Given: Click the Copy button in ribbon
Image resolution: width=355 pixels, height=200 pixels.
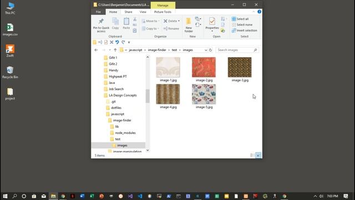Looking at the screenshot, I should (x=115, y=23).
